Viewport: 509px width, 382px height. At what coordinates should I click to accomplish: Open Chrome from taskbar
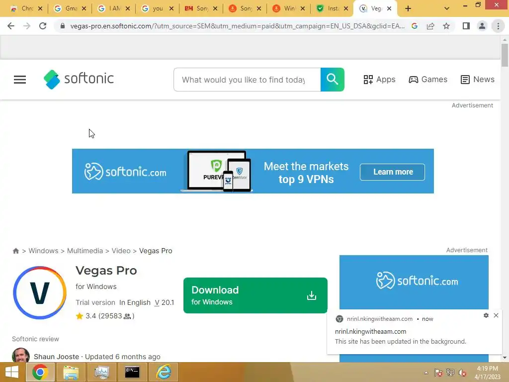tap(40, 372)
